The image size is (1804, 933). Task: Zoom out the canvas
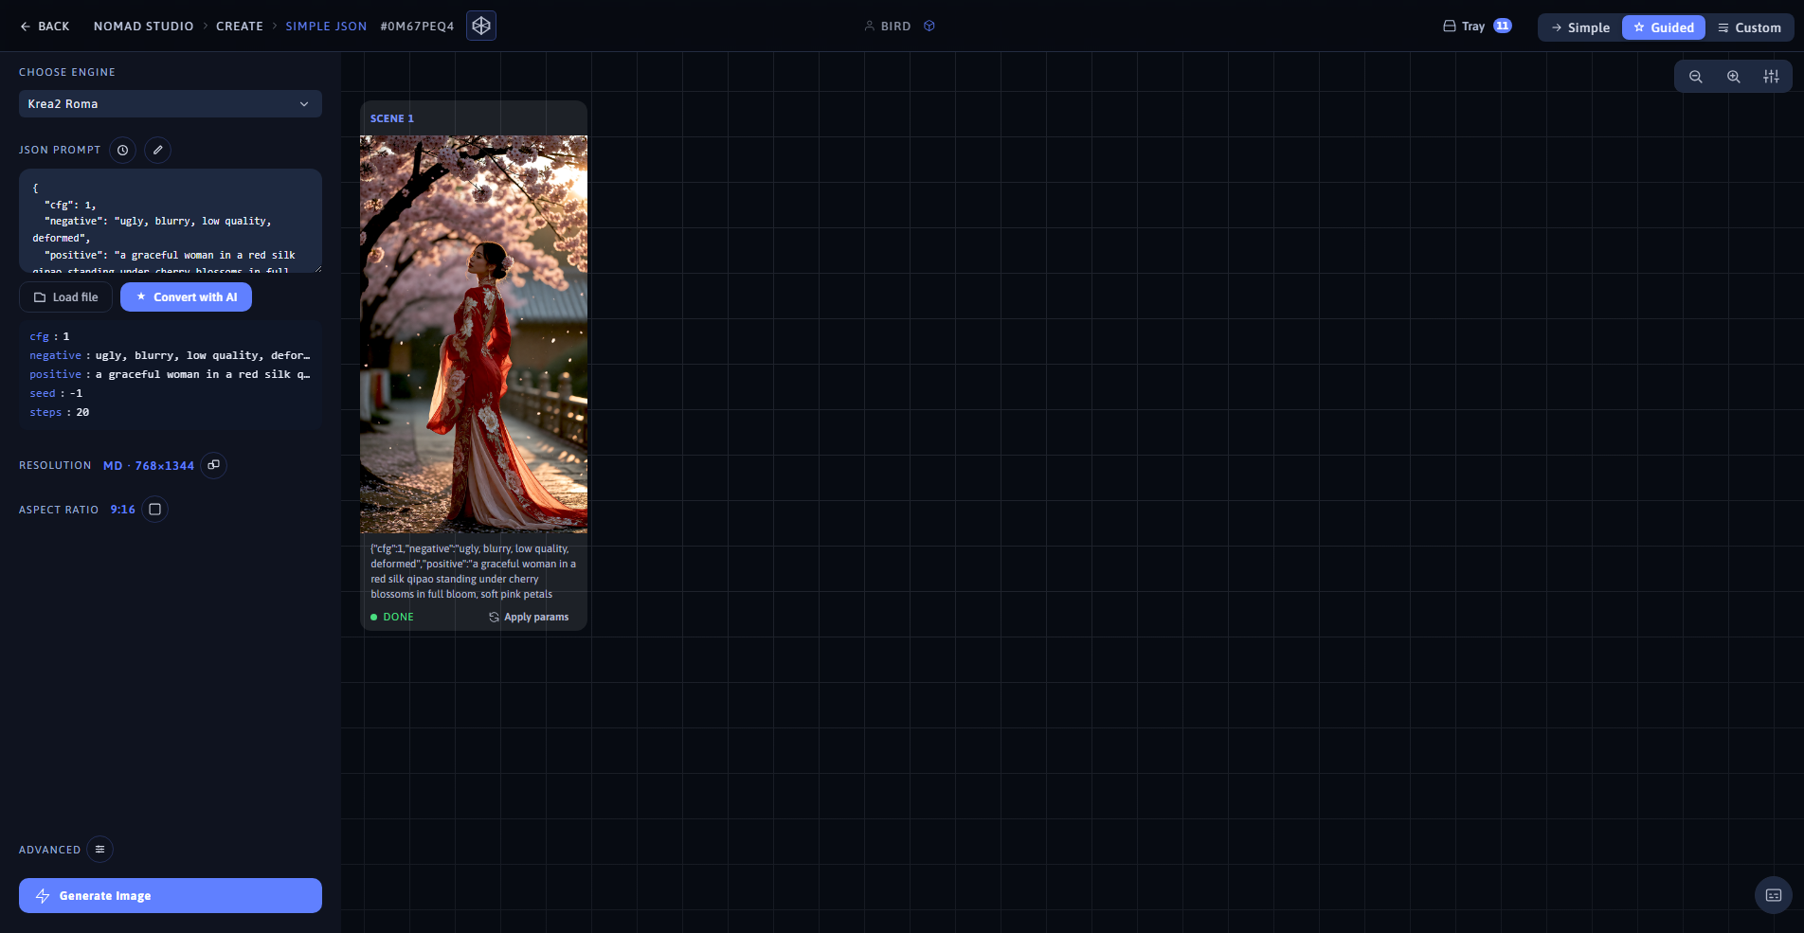(x=1696, y=77)
